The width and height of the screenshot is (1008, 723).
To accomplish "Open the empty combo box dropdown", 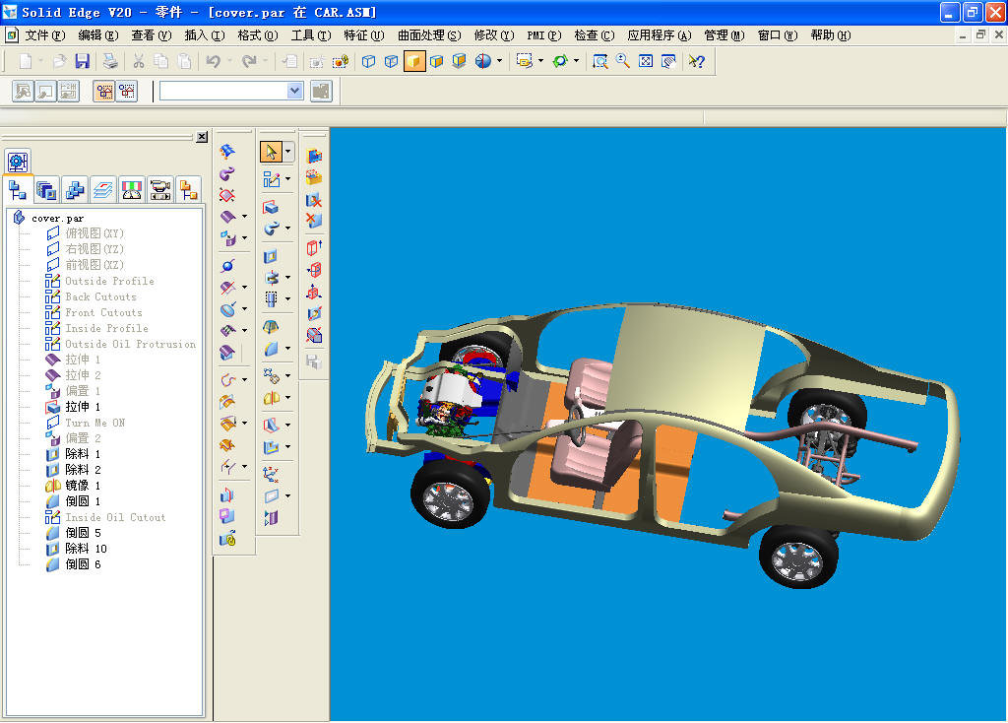I will click(x=294, y=91).
